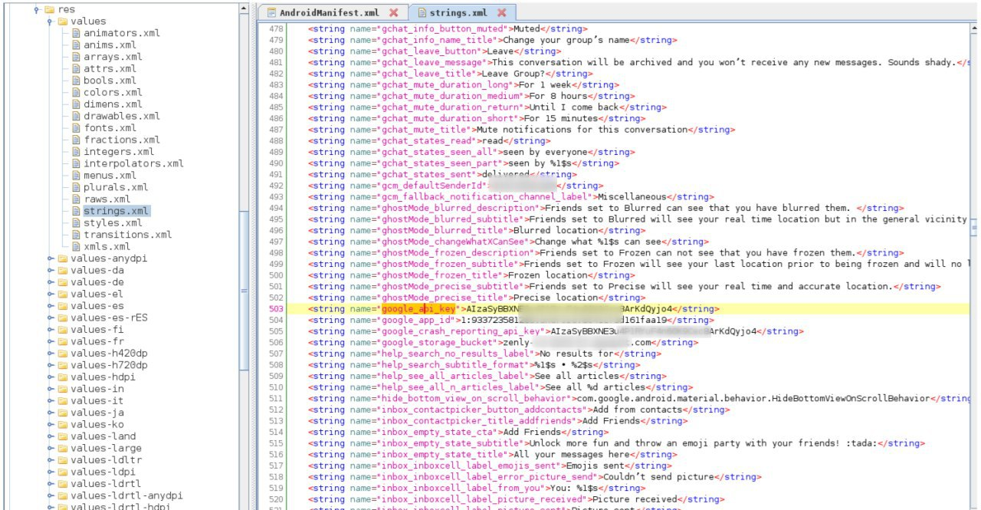Click the res folder icon
The width and height of the screenshot is (981, 510).
coord(49,9)
